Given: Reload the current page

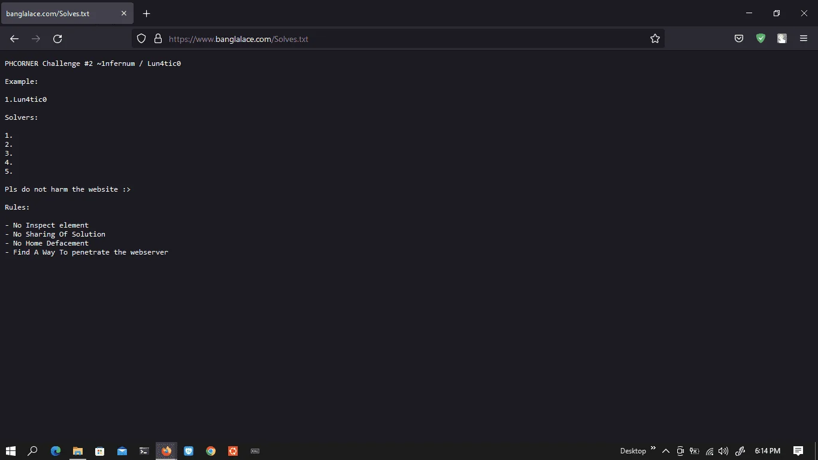Looking at the screenshot, I should tap(57, 39).
